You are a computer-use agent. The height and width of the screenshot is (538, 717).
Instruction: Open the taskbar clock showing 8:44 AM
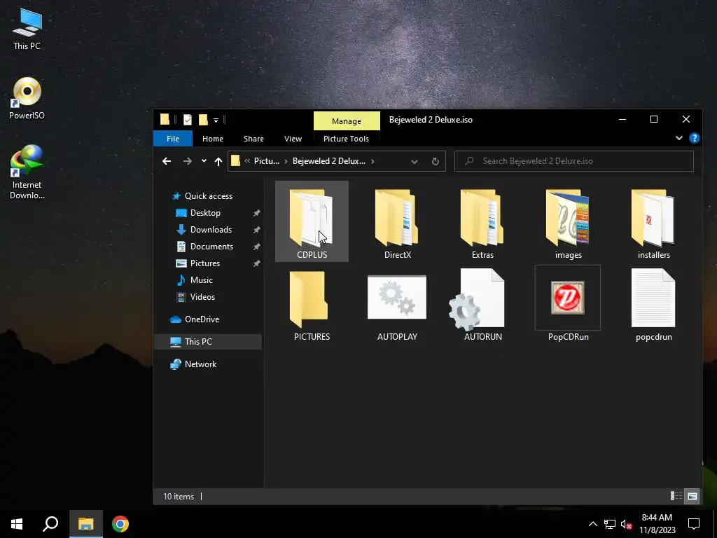[657, 524]
